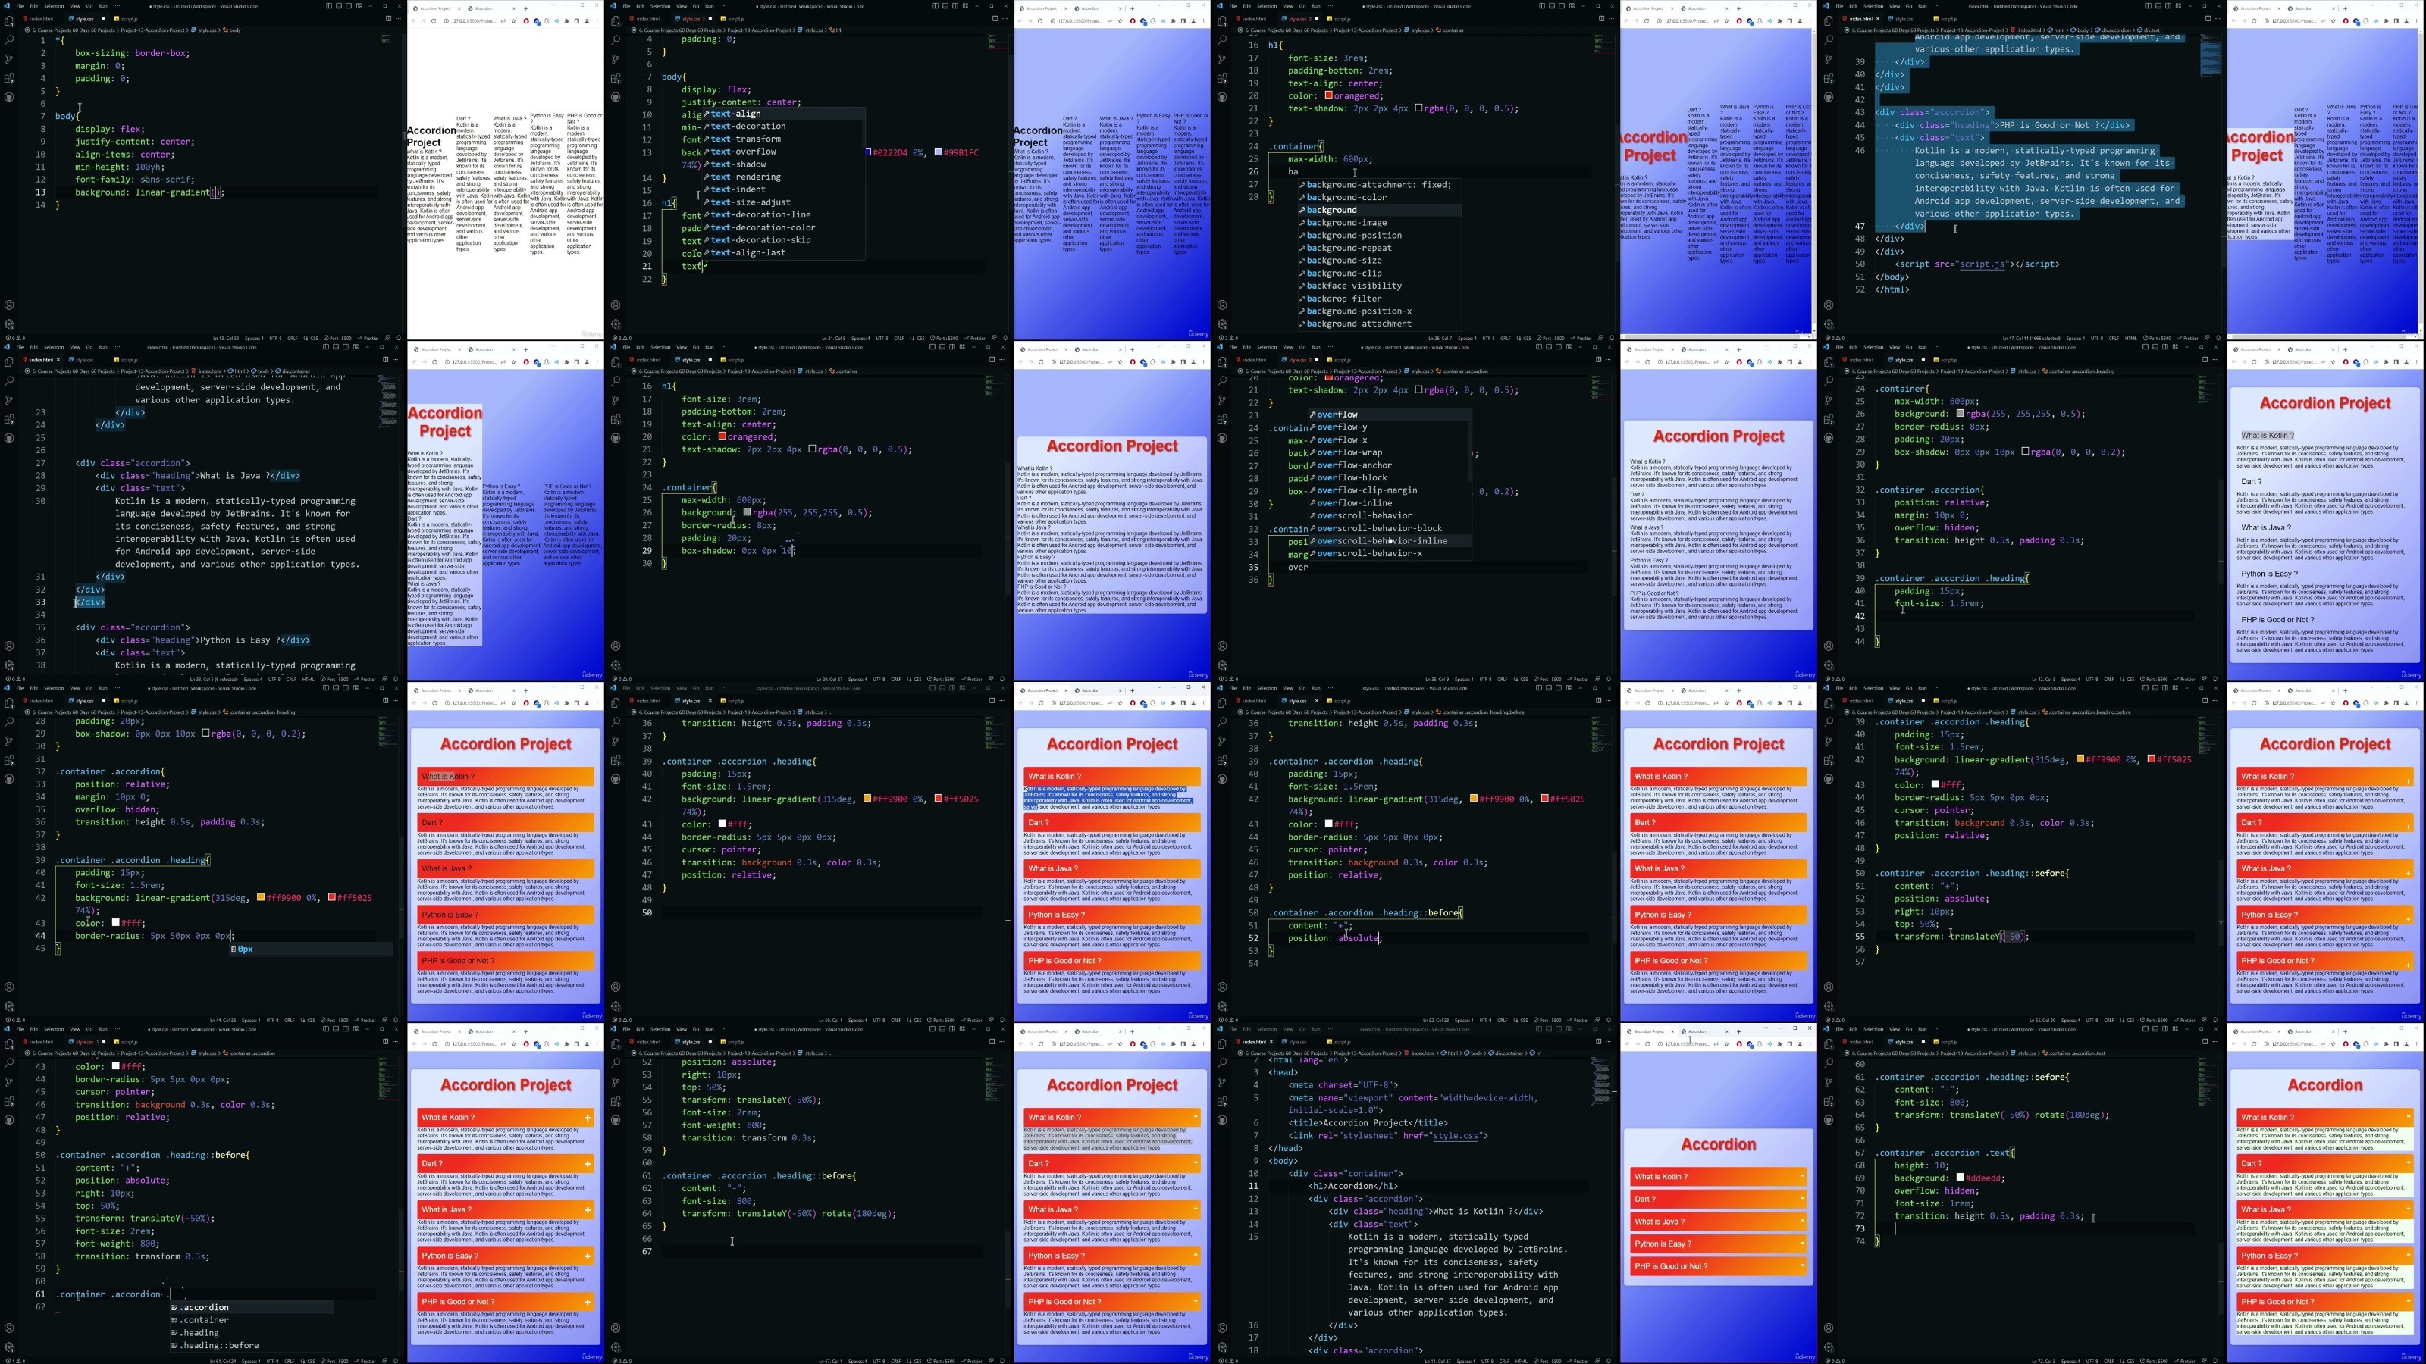Collapse 'Python is Easy ?' in the pale-green answers preview

[x=2325, y=1256]
